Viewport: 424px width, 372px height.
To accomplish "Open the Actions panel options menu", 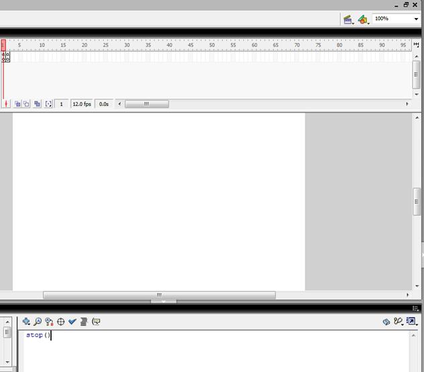I will pos(415,308).
